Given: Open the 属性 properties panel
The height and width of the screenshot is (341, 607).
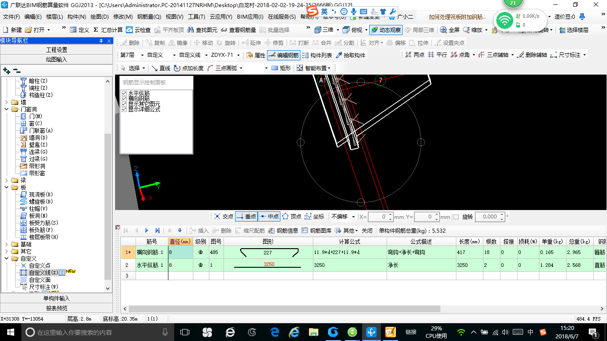Looking at the screenshot, I should 256,55.
